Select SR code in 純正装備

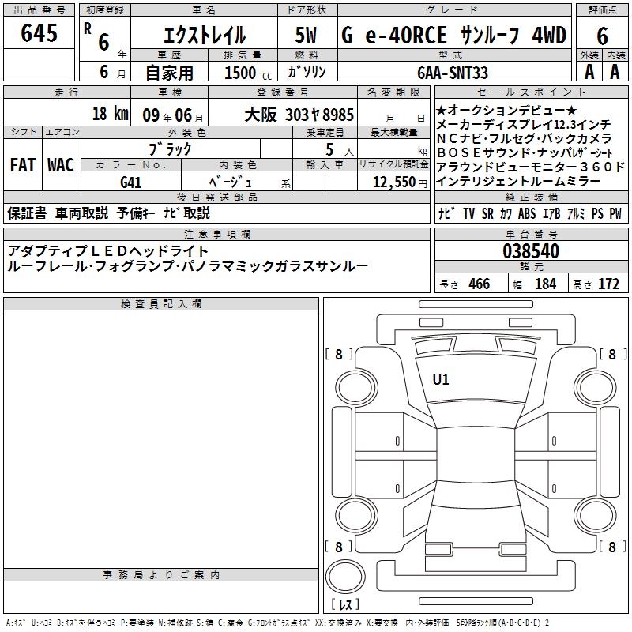(487, 213)
